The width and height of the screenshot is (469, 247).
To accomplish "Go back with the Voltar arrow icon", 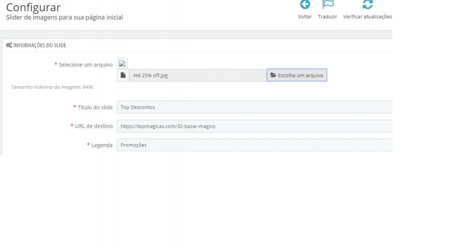I will pyautogui.click(x=305, y=5).
